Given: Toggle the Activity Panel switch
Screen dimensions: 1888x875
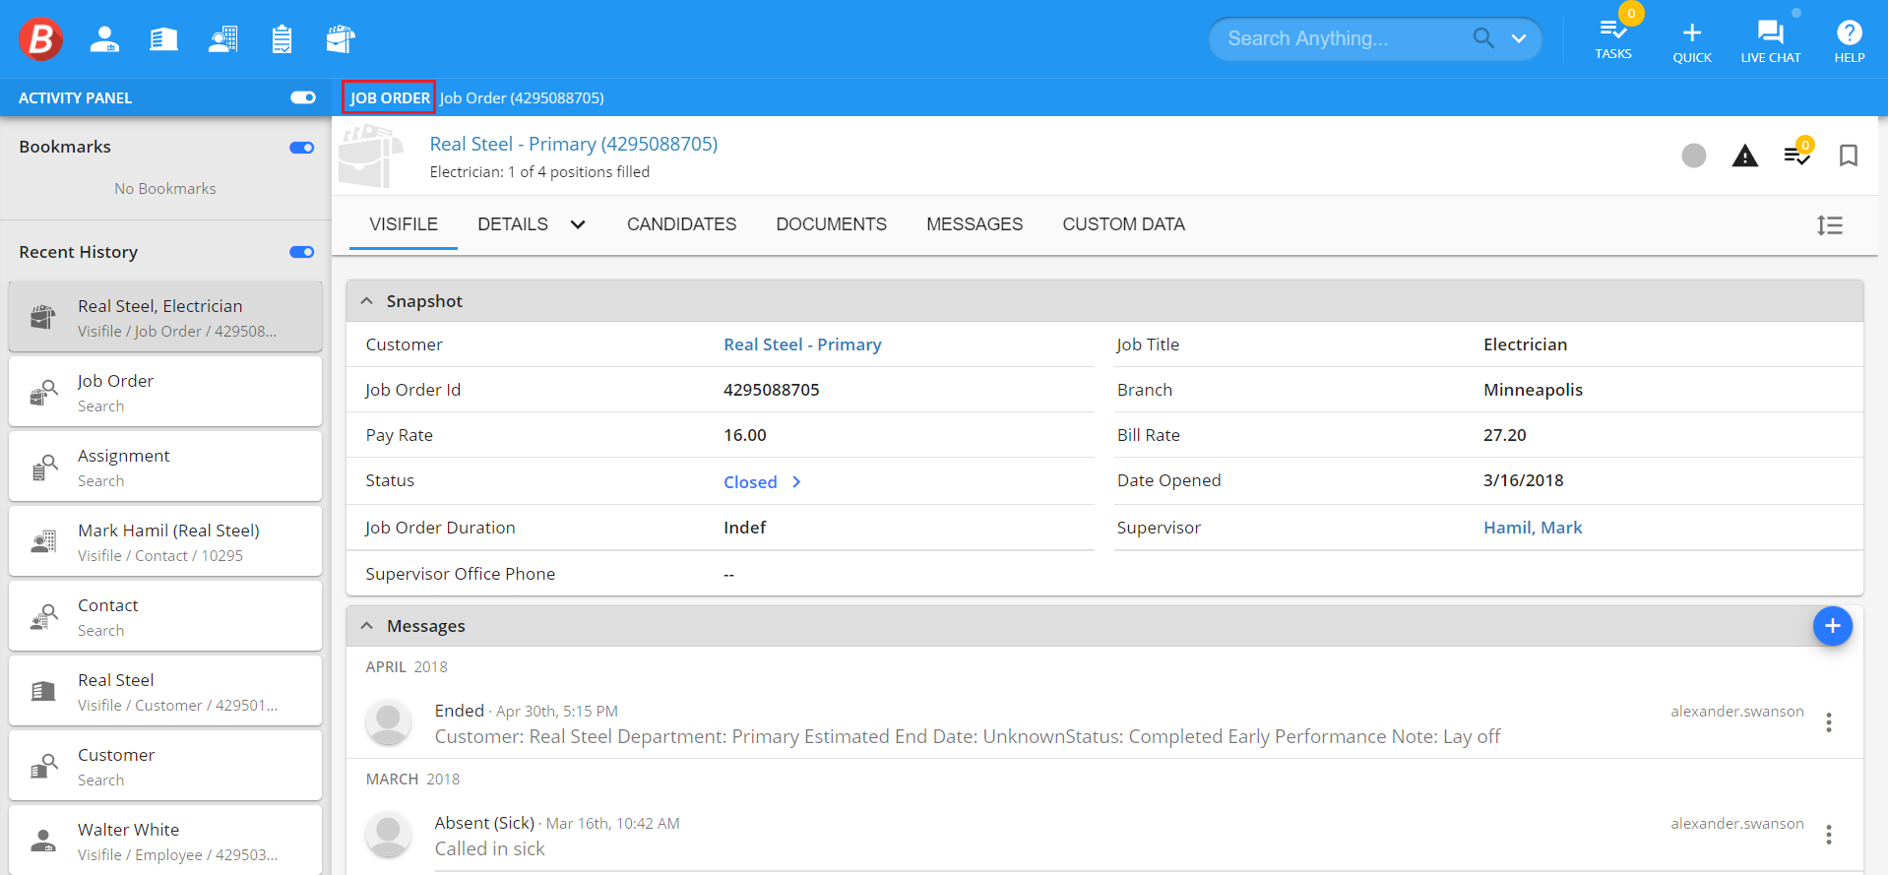Looking at the screenshot, I should click(x=303, y=97).
